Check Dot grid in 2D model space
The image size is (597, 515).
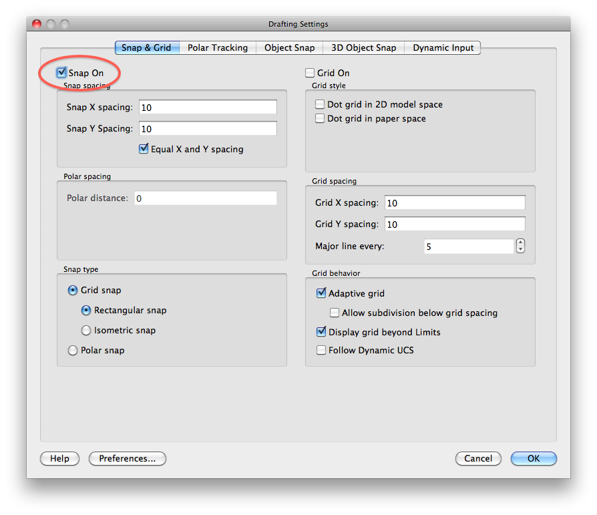point(319,104)
